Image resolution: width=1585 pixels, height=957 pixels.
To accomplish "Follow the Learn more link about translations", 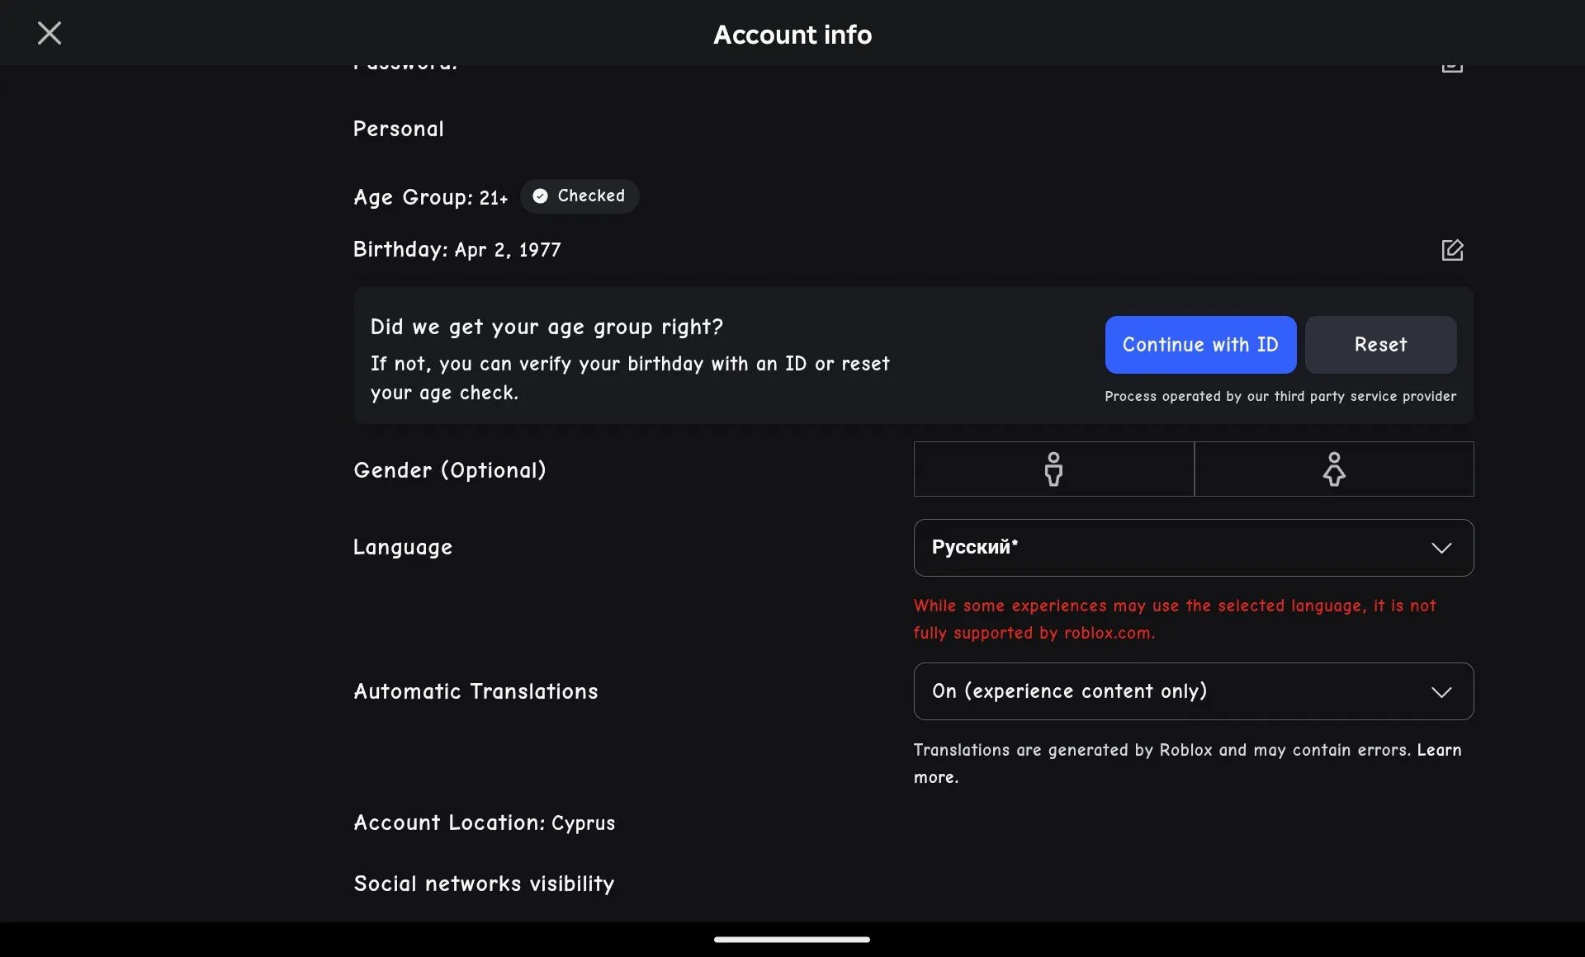I will 1439,750.
